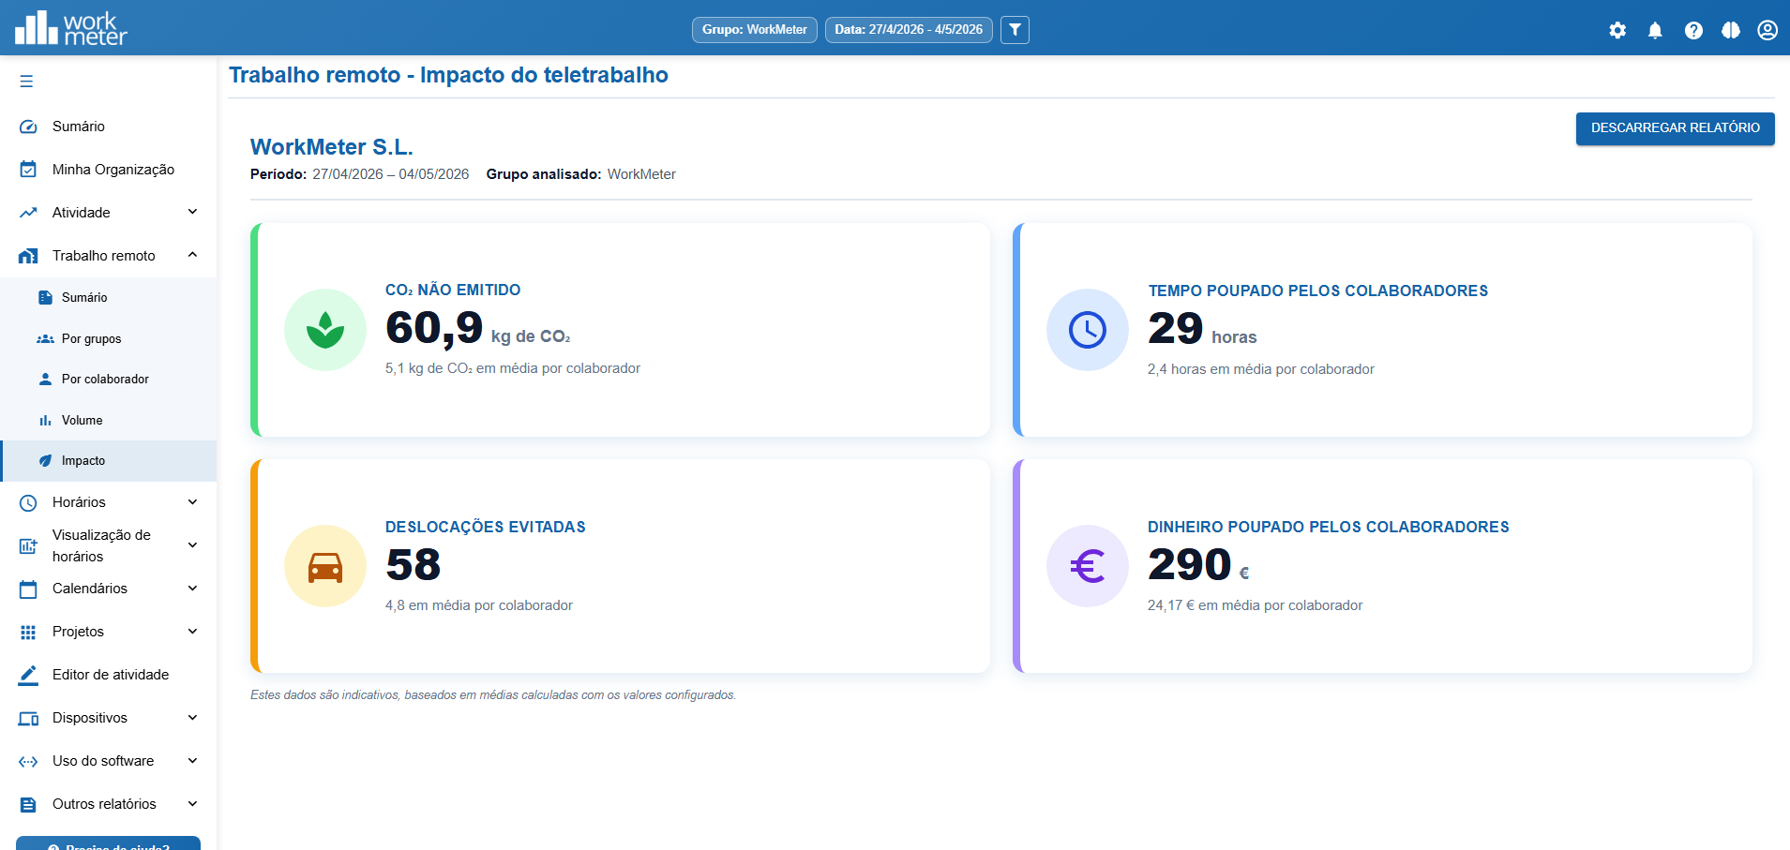
Task: Open Minha Organização in the sidebar
Action: click(x=109, y=170)
